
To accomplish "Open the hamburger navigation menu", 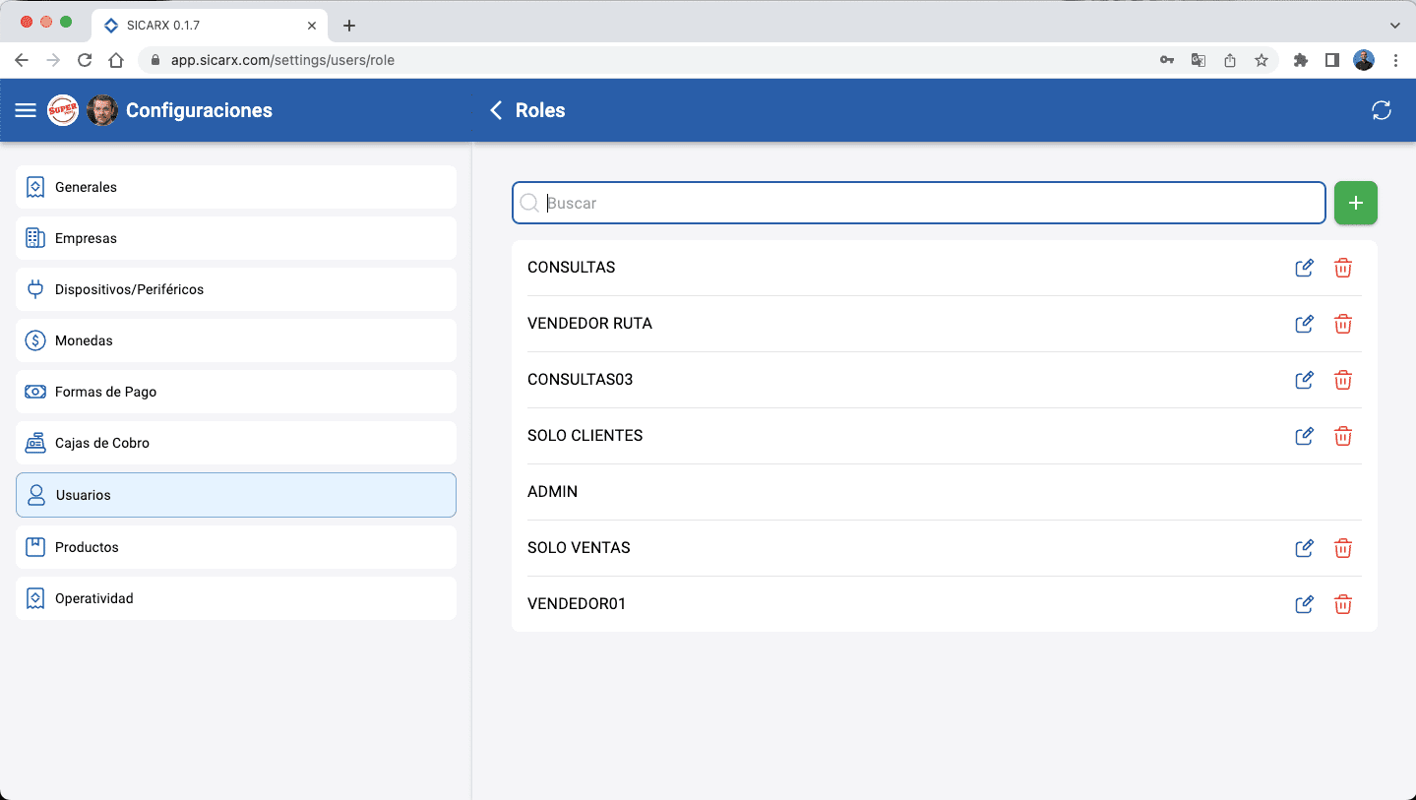I will pos(26,110).
